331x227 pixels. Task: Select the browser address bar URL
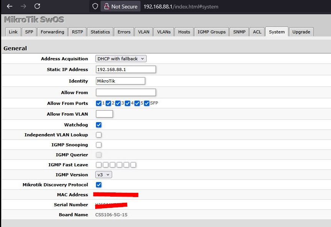[181, 7]
